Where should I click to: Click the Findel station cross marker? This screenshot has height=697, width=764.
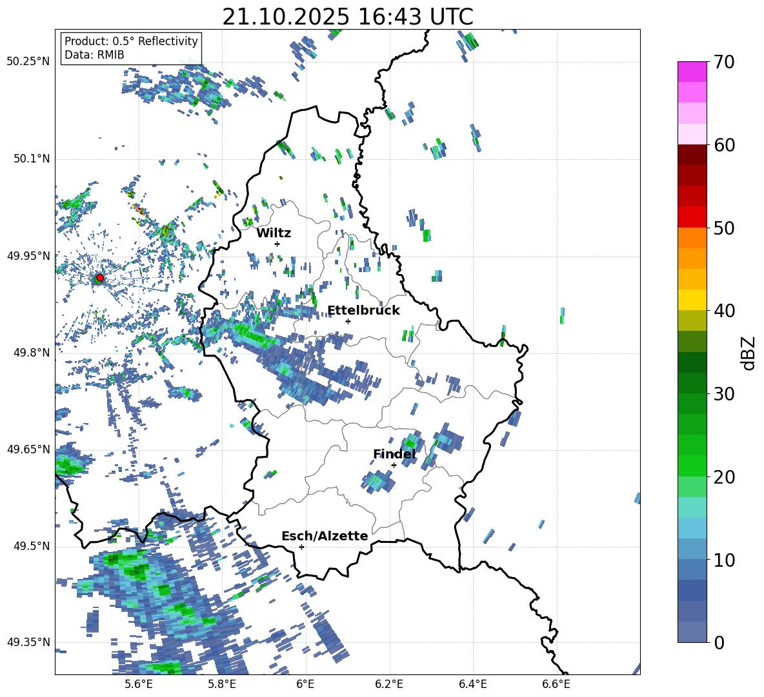394,465
